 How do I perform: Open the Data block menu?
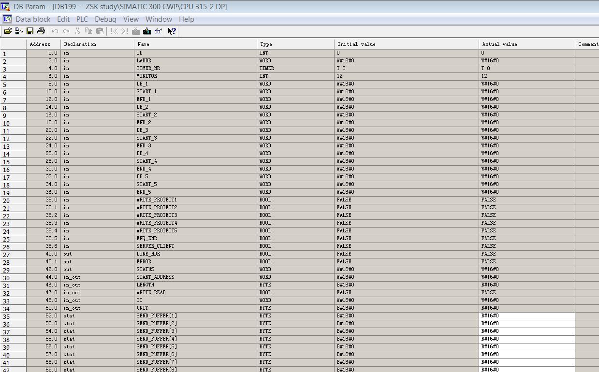click(x=33, y=19)
